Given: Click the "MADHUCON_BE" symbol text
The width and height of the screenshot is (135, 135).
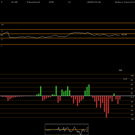Looking at the screenshot, I should pos(94,2).
